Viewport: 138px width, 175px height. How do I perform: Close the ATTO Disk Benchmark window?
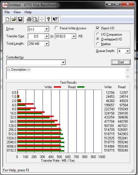128,4
